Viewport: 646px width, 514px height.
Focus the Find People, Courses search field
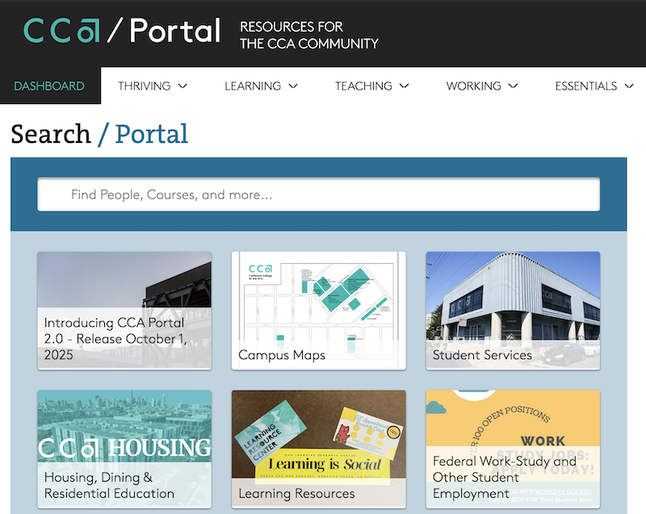(x=318, y=194)
